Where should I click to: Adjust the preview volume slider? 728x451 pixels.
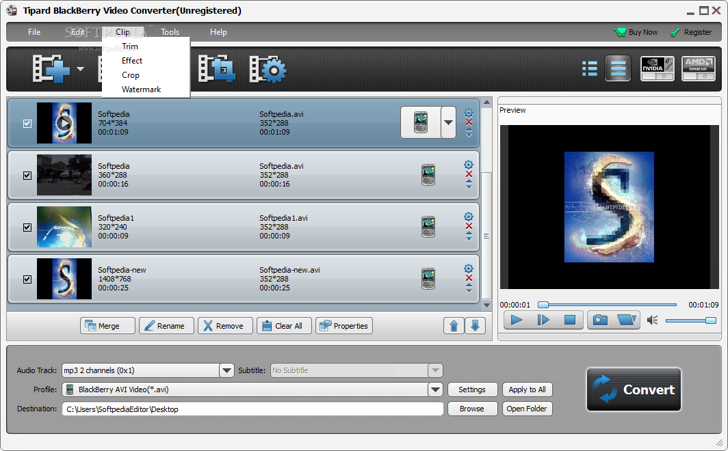pyautogui.click(x=691, y=320)
